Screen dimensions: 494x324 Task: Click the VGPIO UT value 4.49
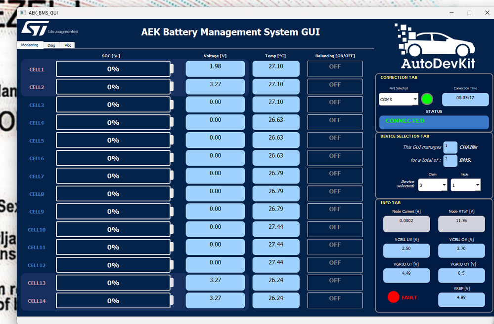[406, 275]
